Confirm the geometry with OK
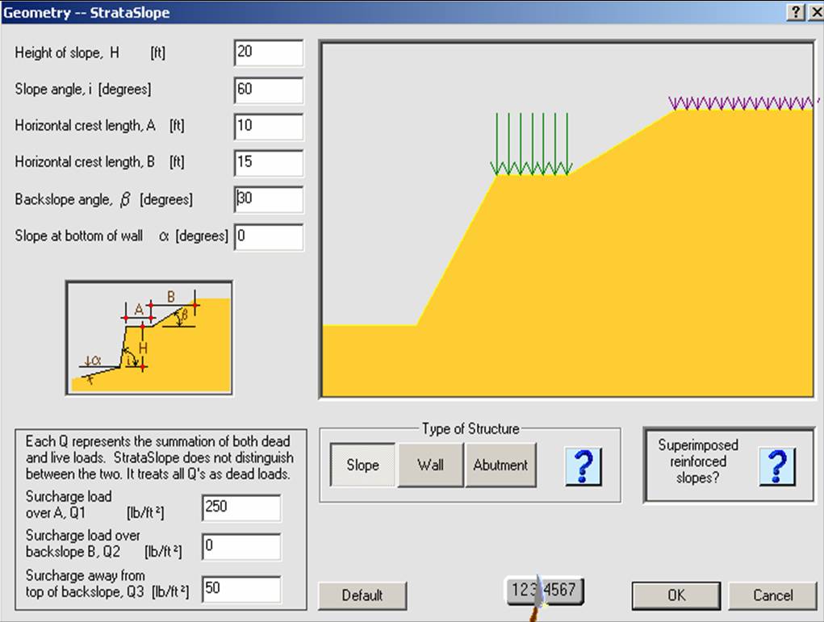 click(676, 595)
